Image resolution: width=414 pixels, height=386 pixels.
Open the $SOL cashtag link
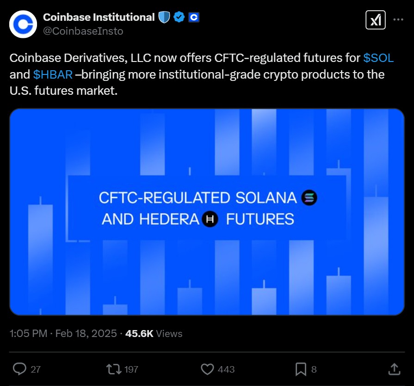click(x=378, y=58)
